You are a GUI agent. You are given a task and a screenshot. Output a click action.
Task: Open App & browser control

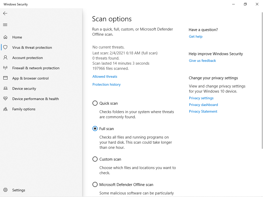pyautogui.click(x=30, y=78)
